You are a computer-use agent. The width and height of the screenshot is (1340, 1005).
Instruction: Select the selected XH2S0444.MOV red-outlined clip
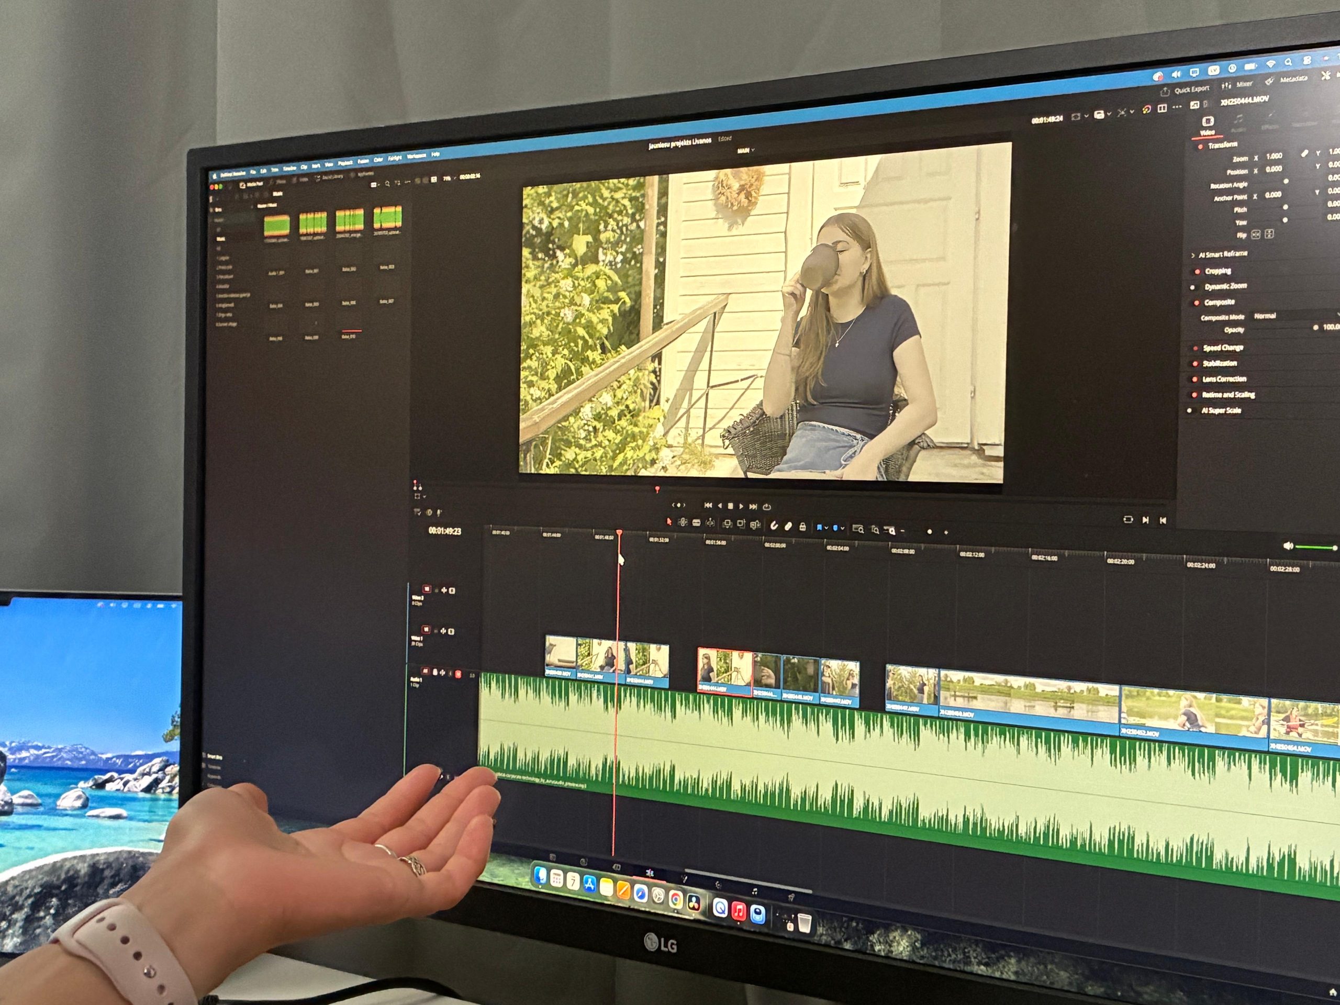[x=724, y=671]
